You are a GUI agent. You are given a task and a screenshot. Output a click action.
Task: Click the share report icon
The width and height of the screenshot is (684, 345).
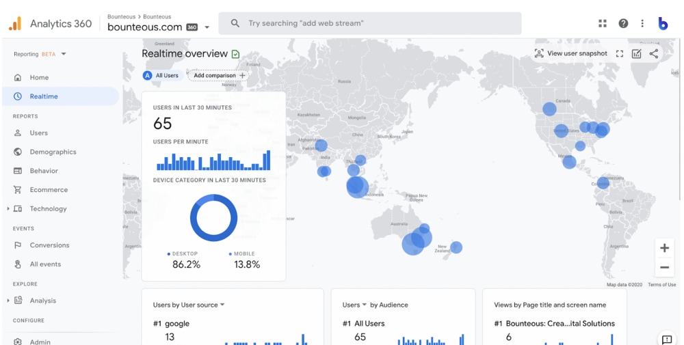tap(653, 53)
